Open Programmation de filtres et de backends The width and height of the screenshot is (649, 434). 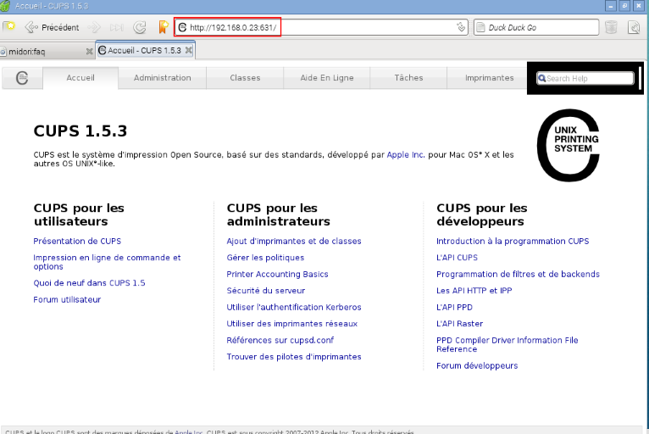click(x=518, y=274)
